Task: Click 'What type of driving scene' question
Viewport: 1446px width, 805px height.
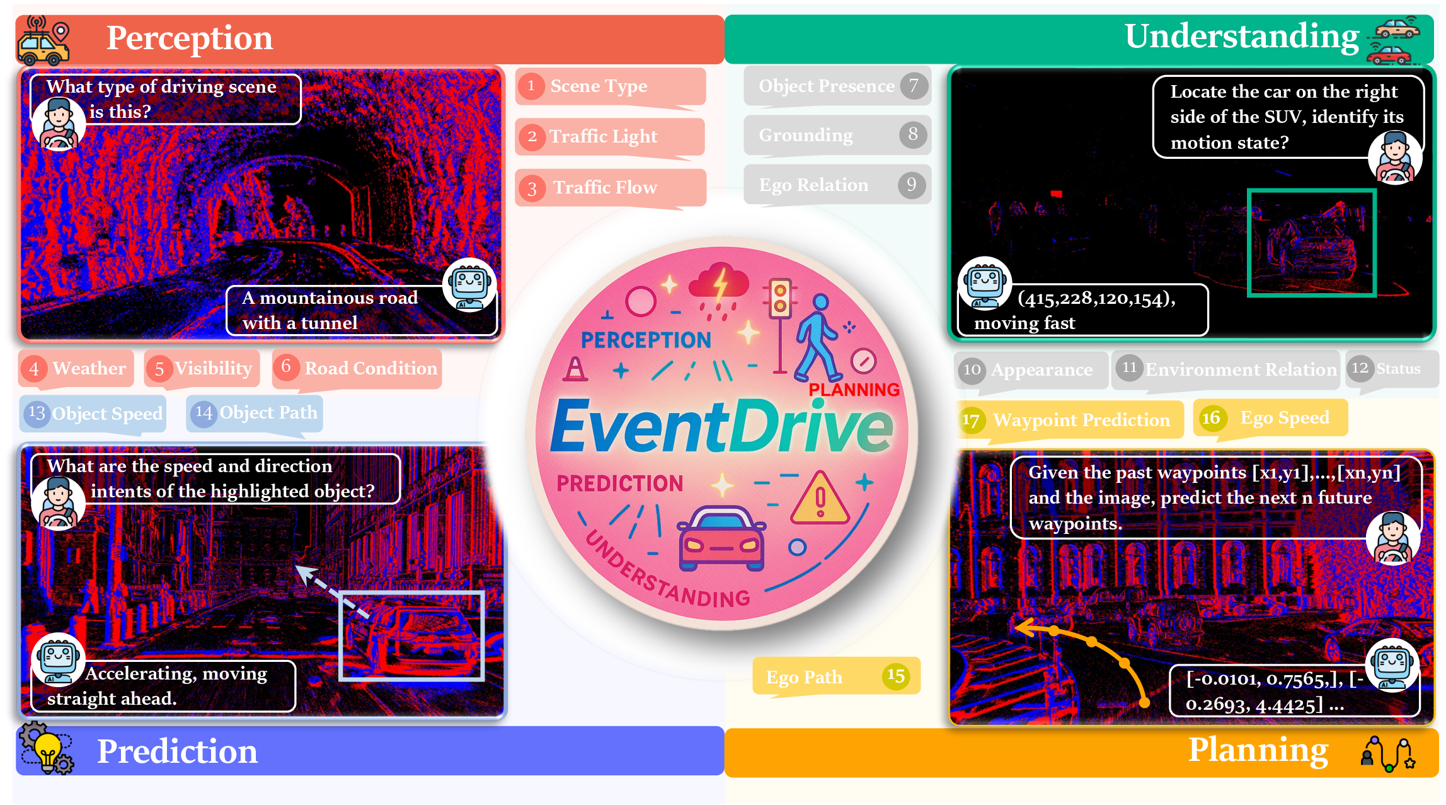Action: click(x=165, y=99)
